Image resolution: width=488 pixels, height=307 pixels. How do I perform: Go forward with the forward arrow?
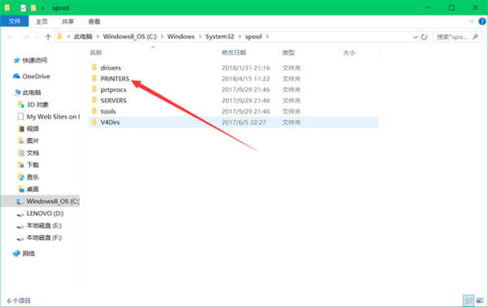pos(25,37)
